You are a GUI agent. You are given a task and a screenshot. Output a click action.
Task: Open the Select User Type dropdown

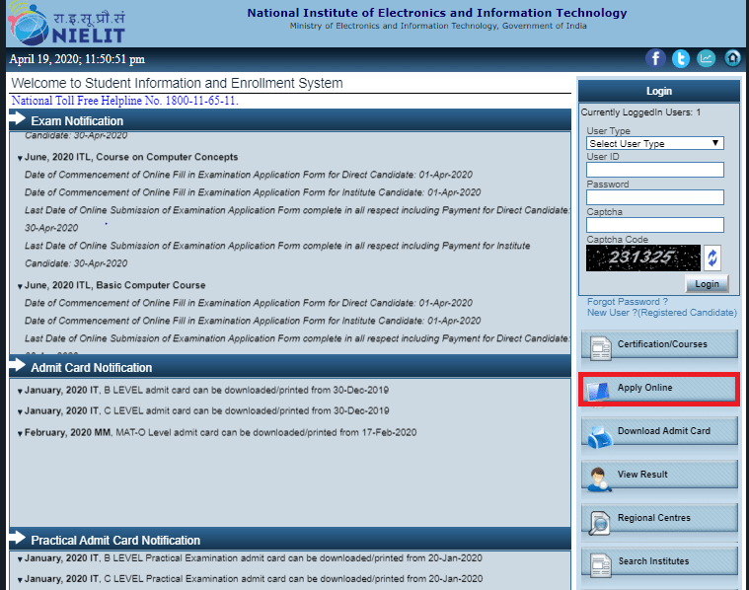click(655, 143)
